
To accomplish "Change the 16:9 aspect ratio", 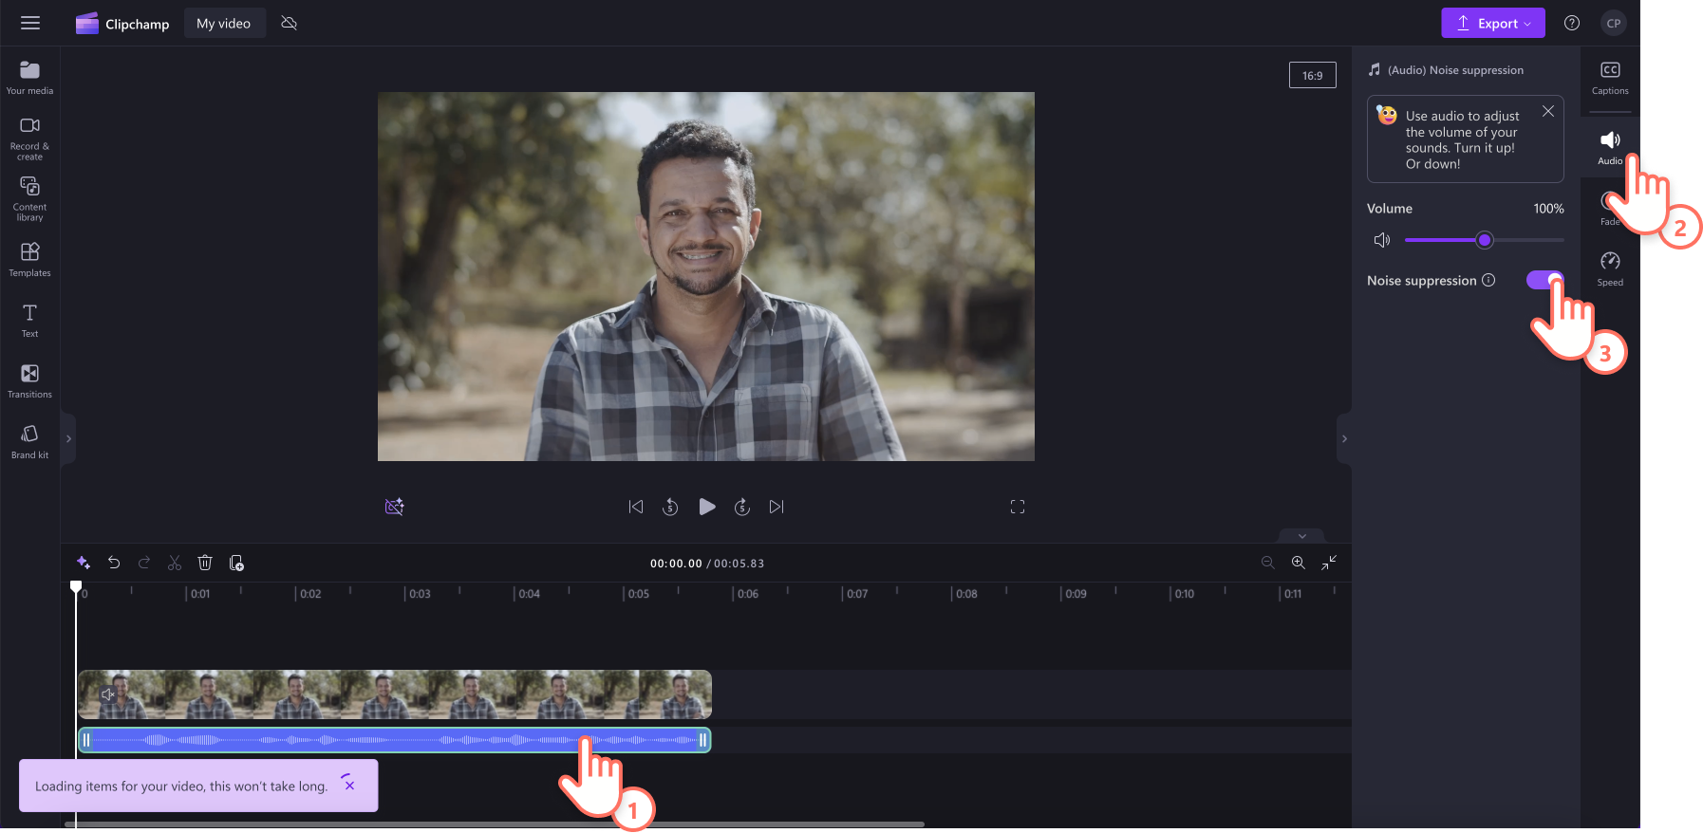I will pyautogui.click(x=1312, y=75).
